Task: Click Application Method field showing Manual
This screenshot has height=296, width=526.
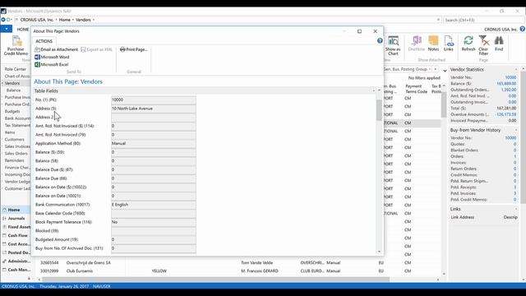Action: coord(154,143)
